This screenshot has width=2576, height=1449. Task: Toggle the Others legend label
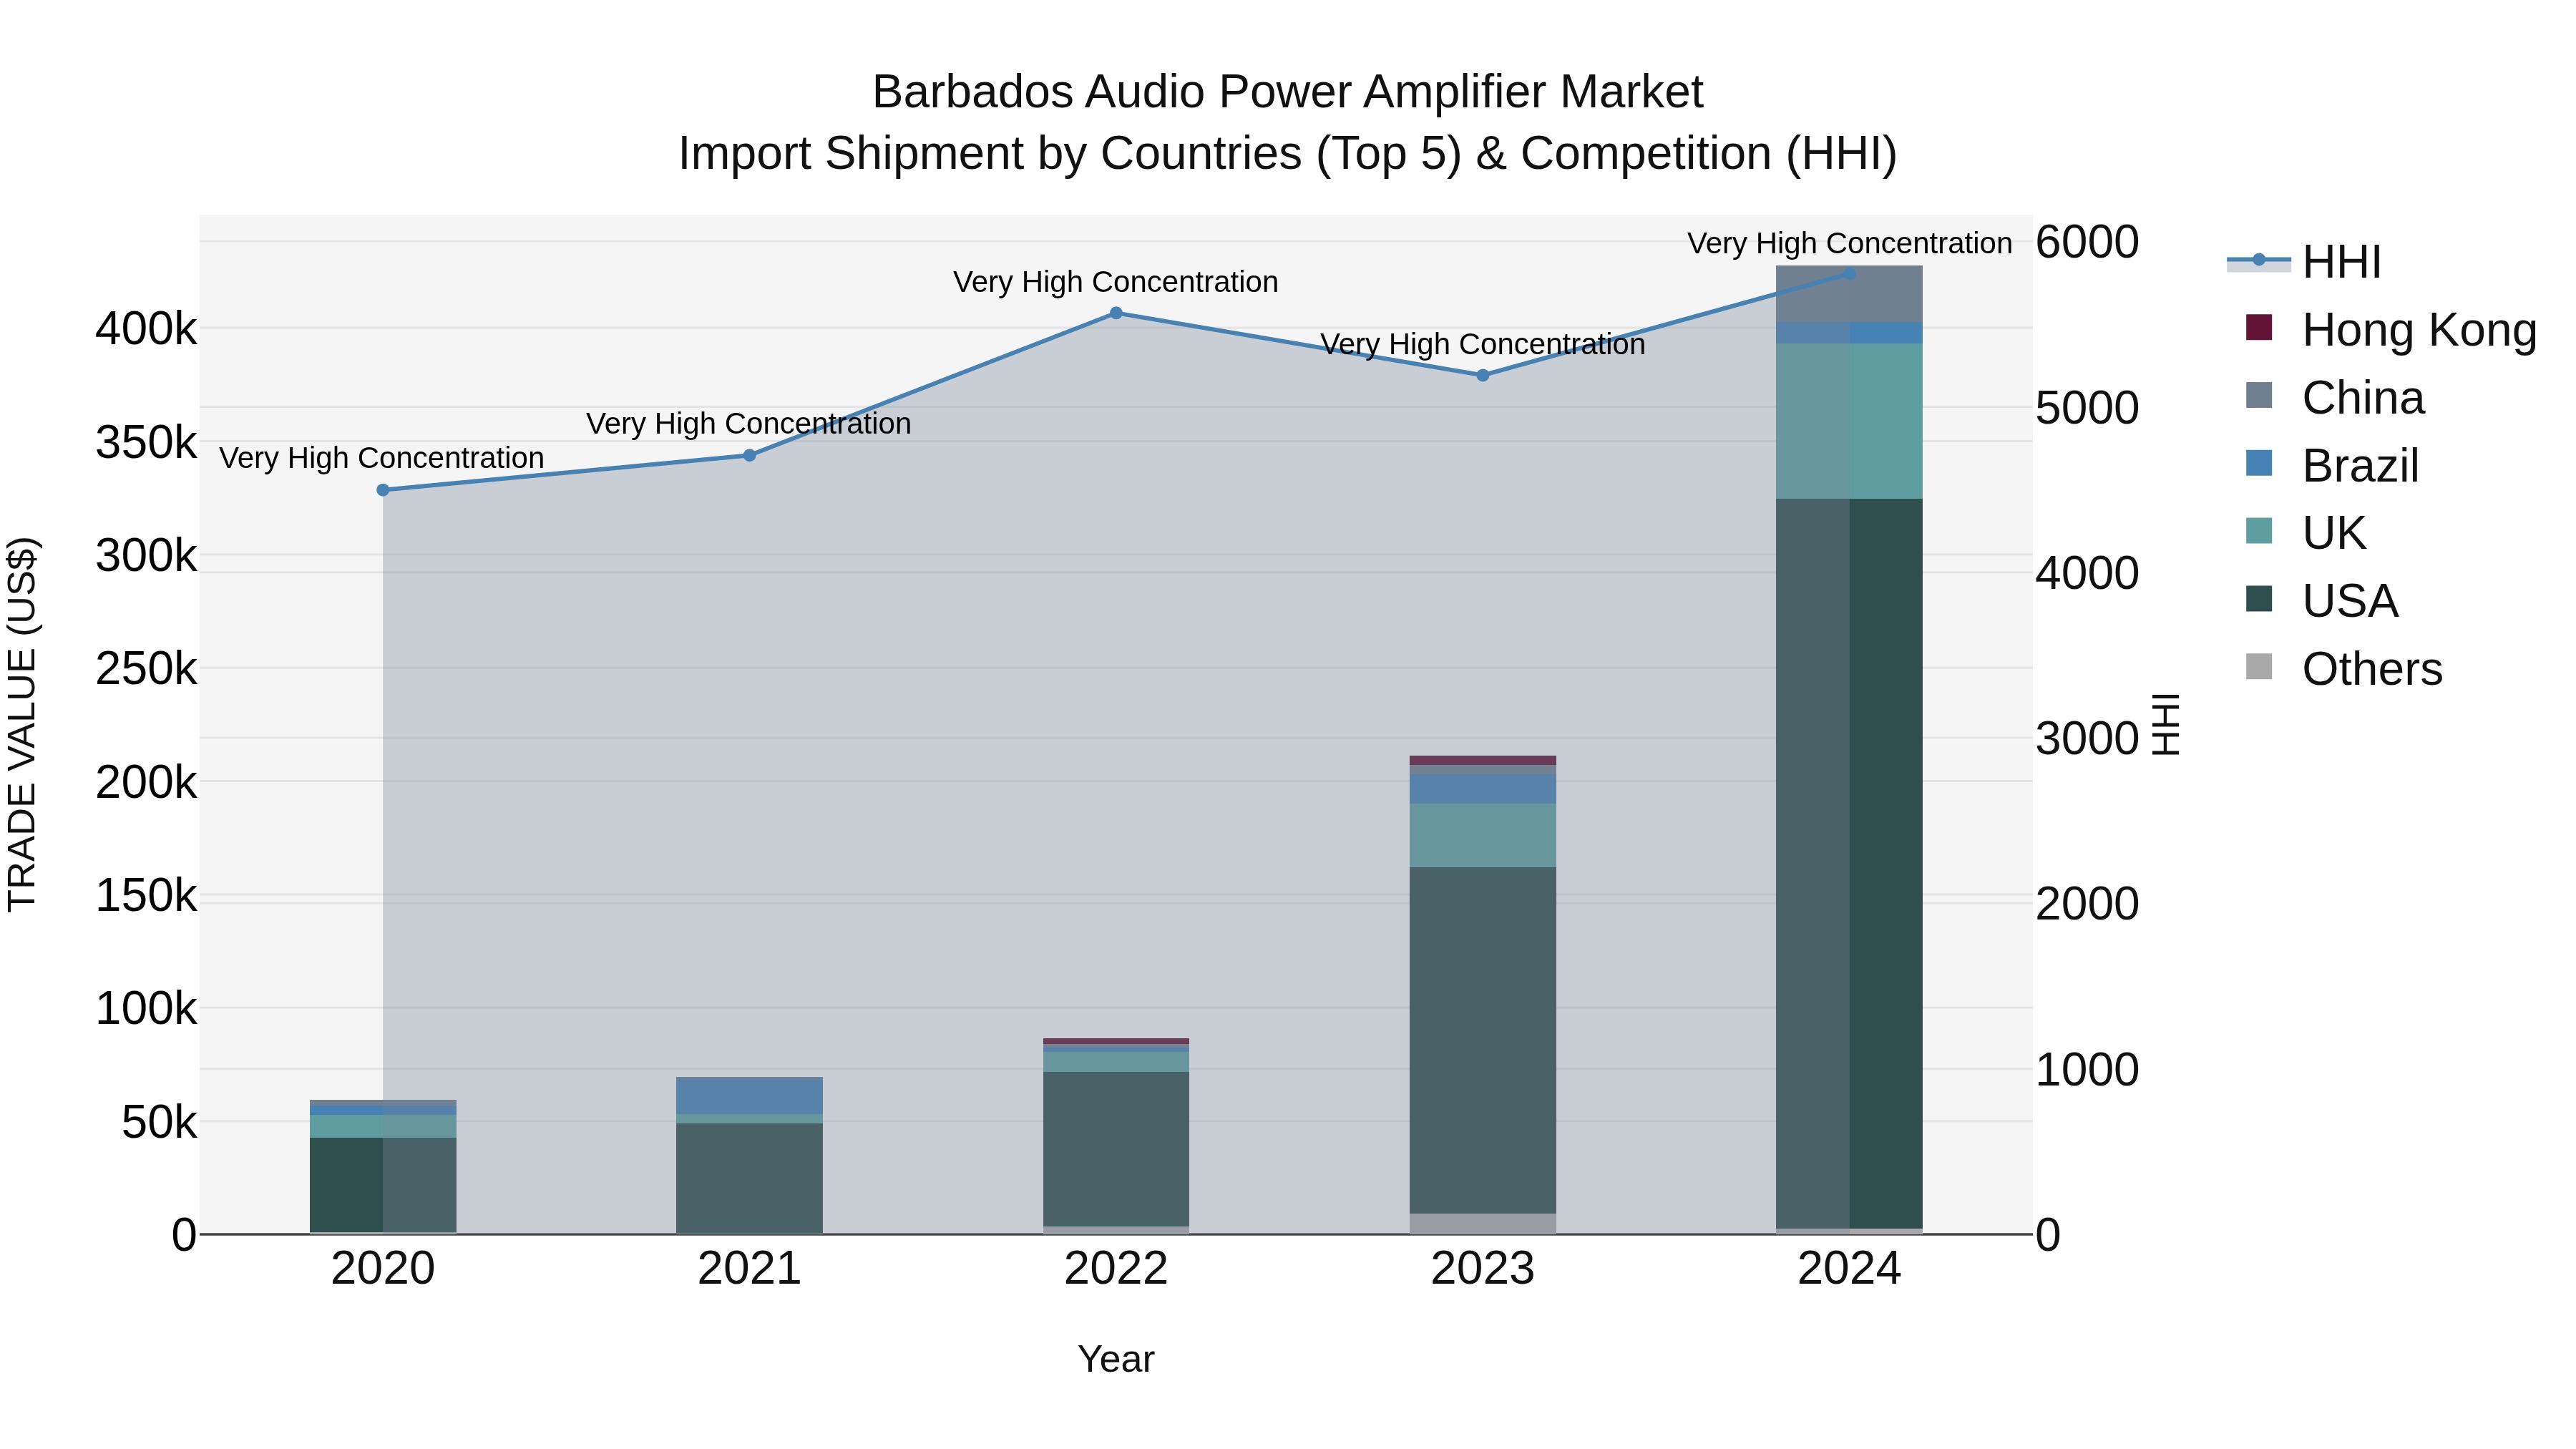click(x=2372, y=669)
